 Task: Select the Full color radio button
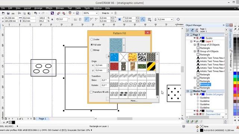tap(92, 45)
